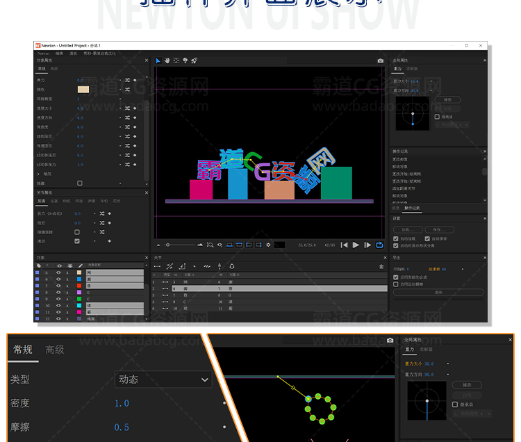This screenshot has height=442, width=521.
Task: Click the shuffle icon on the 颜色 row
Action: (x=128, y=90)
